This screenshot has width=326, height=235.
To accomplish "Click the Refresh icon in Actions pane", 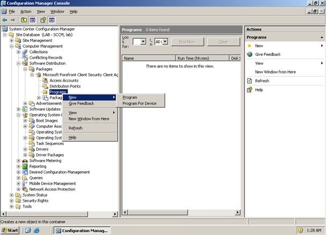I will 250,80.
